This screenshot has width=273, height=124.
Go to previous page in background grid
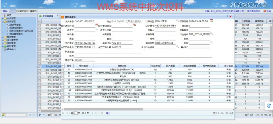[44, 115]
